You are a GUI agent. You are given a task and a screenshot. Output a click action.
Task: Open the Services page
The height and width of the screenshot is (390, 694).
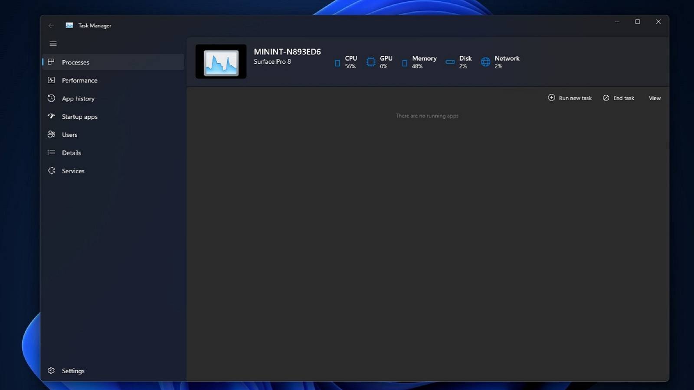point(113,171)
